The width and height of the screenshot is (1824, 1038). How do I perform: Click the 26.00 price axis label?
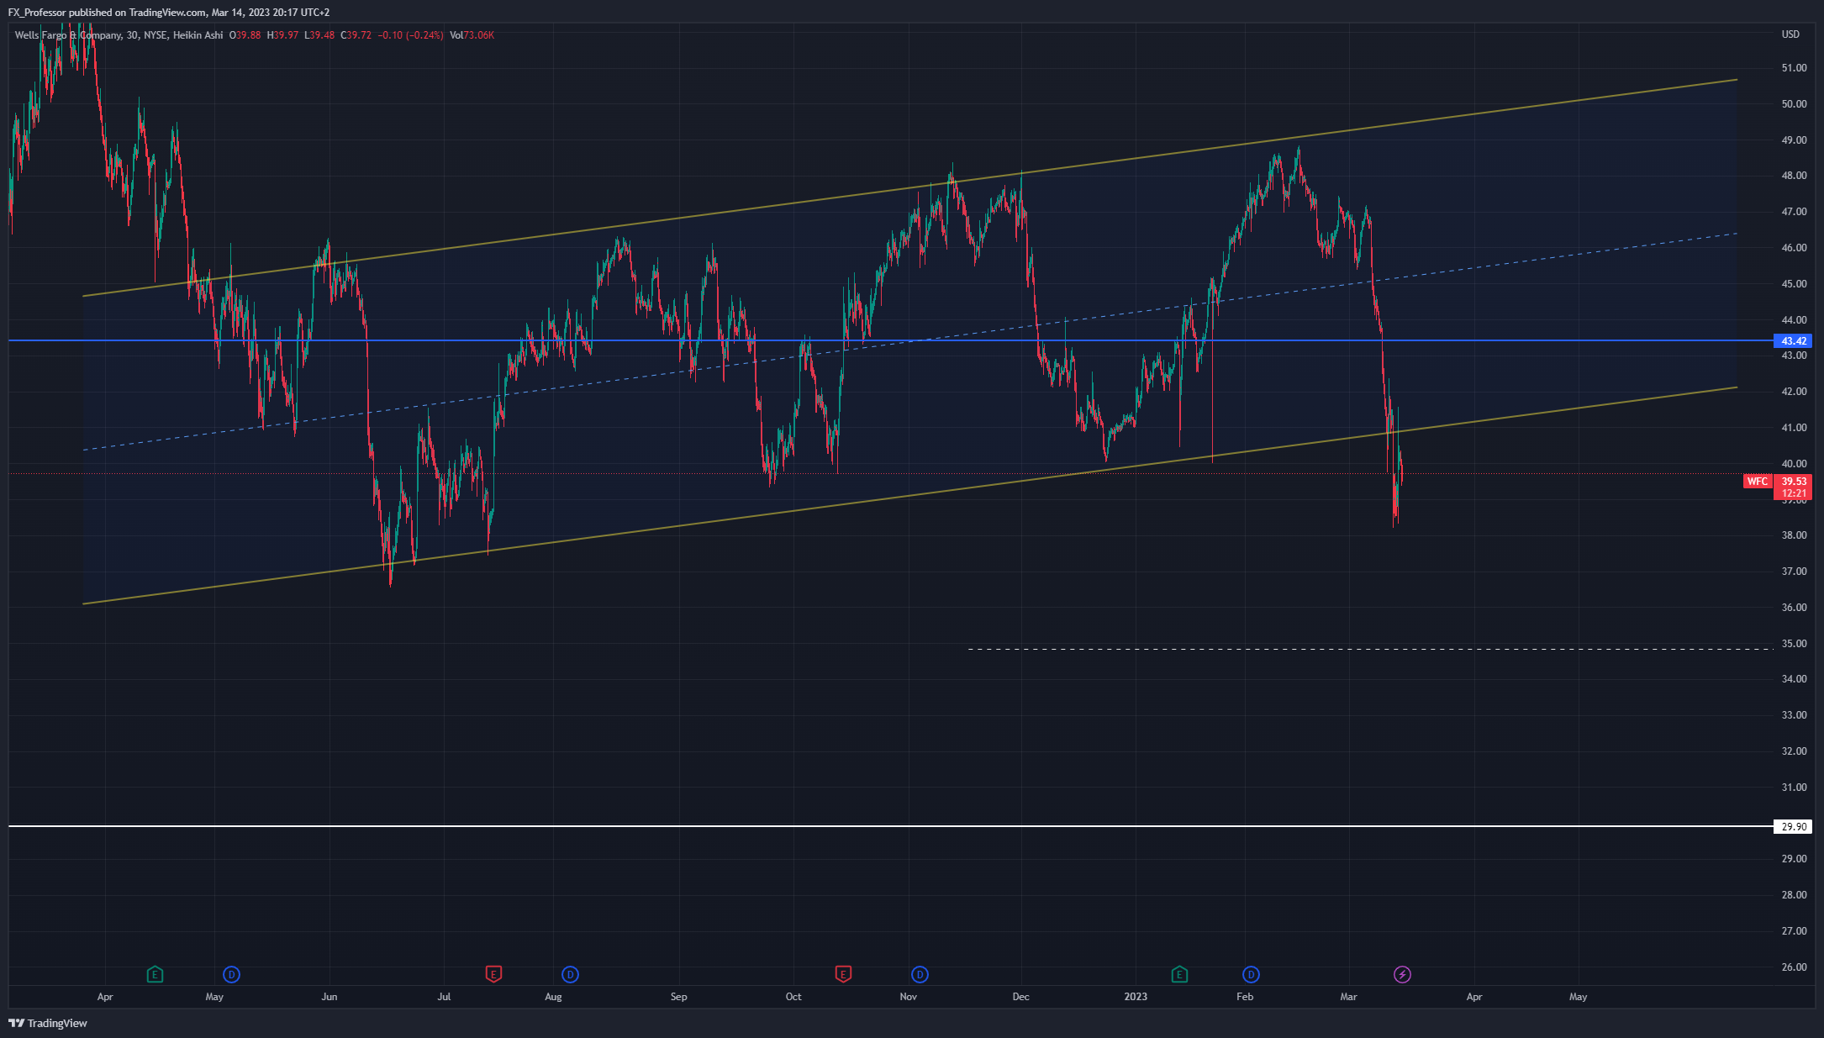click(1794, 967)
